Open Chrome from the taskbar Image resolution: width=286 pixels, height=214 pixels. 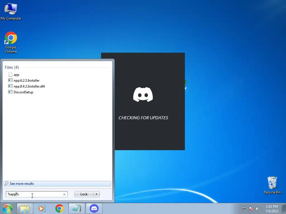[x=59, y=208]
